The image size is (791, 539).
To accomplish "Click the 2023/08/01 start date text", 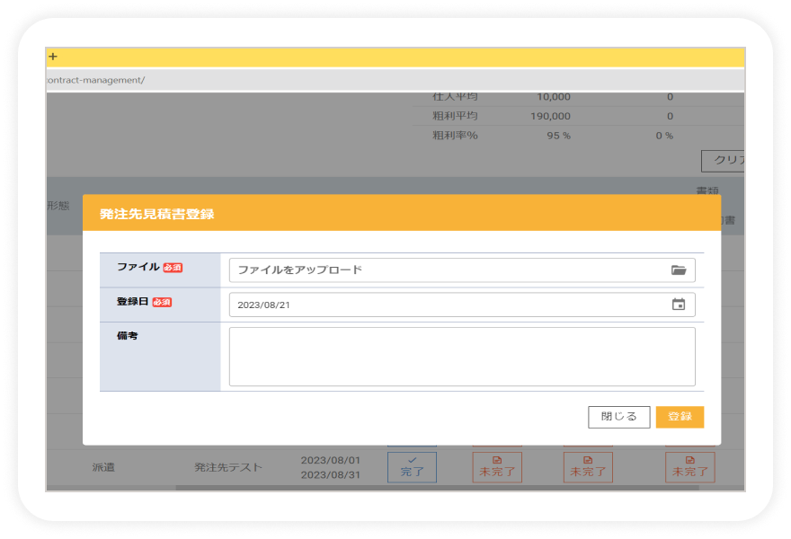I will 331,460.
